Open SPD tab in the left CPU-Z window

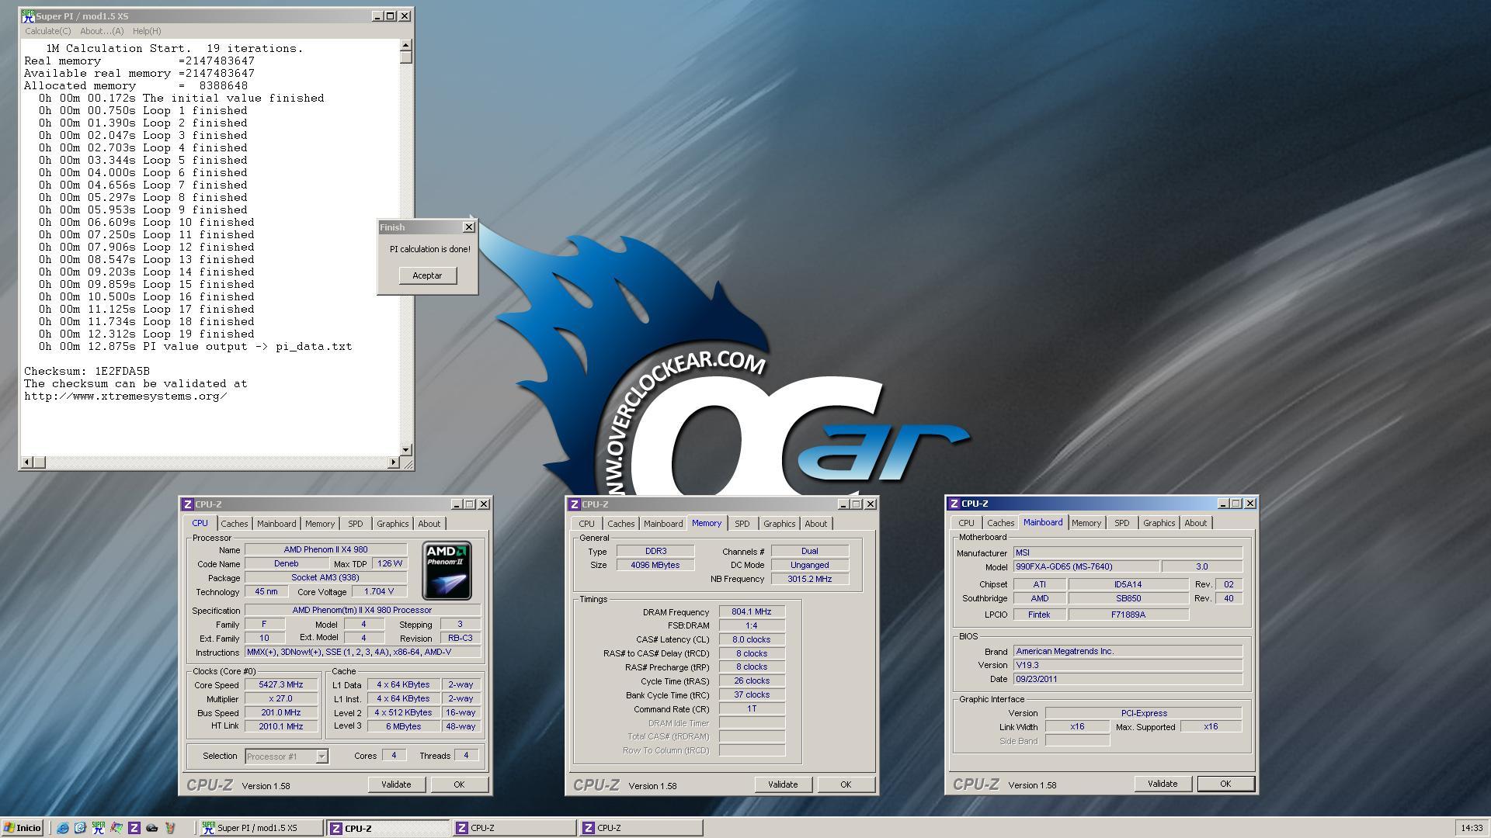(355, 524)
